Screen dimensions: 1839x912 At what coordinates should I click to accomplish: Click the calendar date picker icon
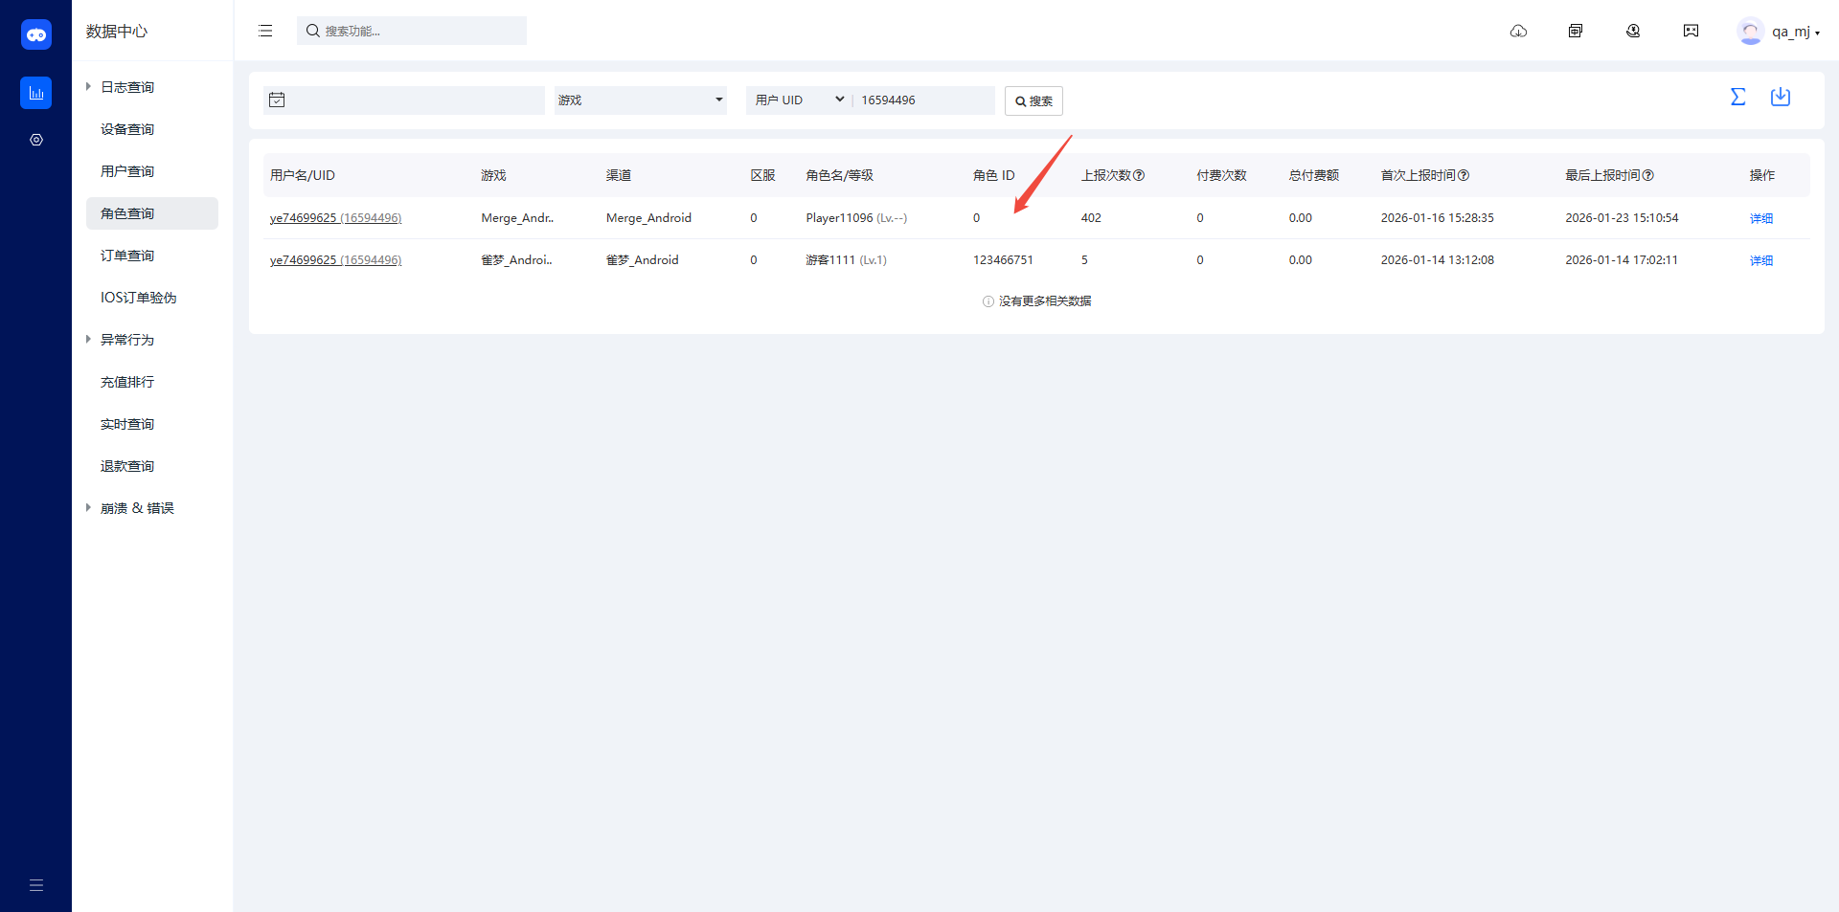[277, 100]
